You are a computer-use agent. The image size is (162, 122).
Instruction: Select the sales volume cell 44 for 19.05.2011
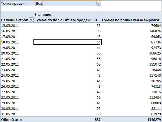click(x=67, y=48)
